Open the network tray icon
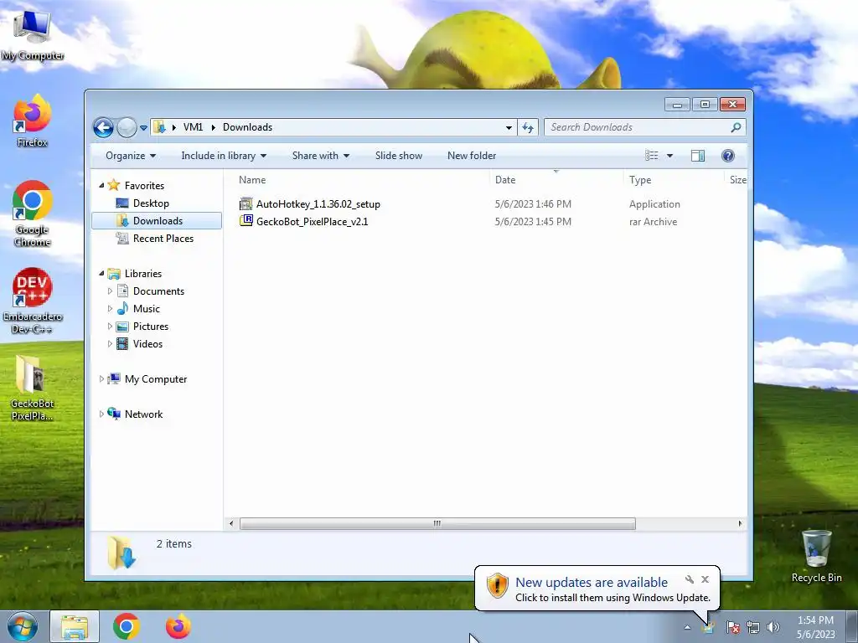Viewport: 858px width, 643px height. pyautogui.click(x=753, y=627)
